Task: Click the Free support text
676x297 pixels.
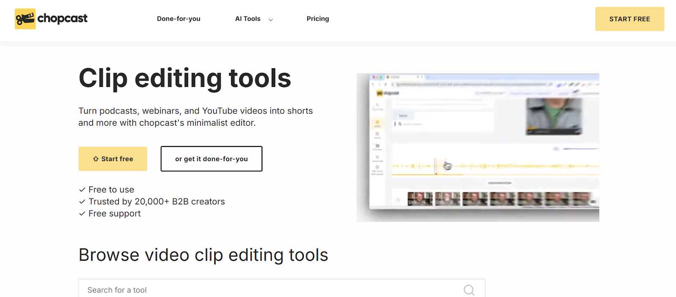Action: point(114,213)
